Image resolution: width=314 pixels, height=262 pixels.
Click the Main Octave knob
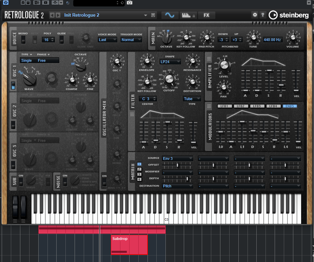click(166, 38)
